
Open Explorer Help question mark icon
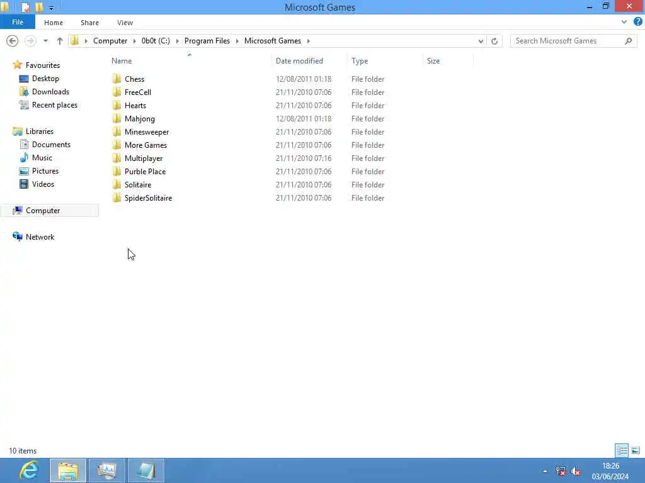637,22
